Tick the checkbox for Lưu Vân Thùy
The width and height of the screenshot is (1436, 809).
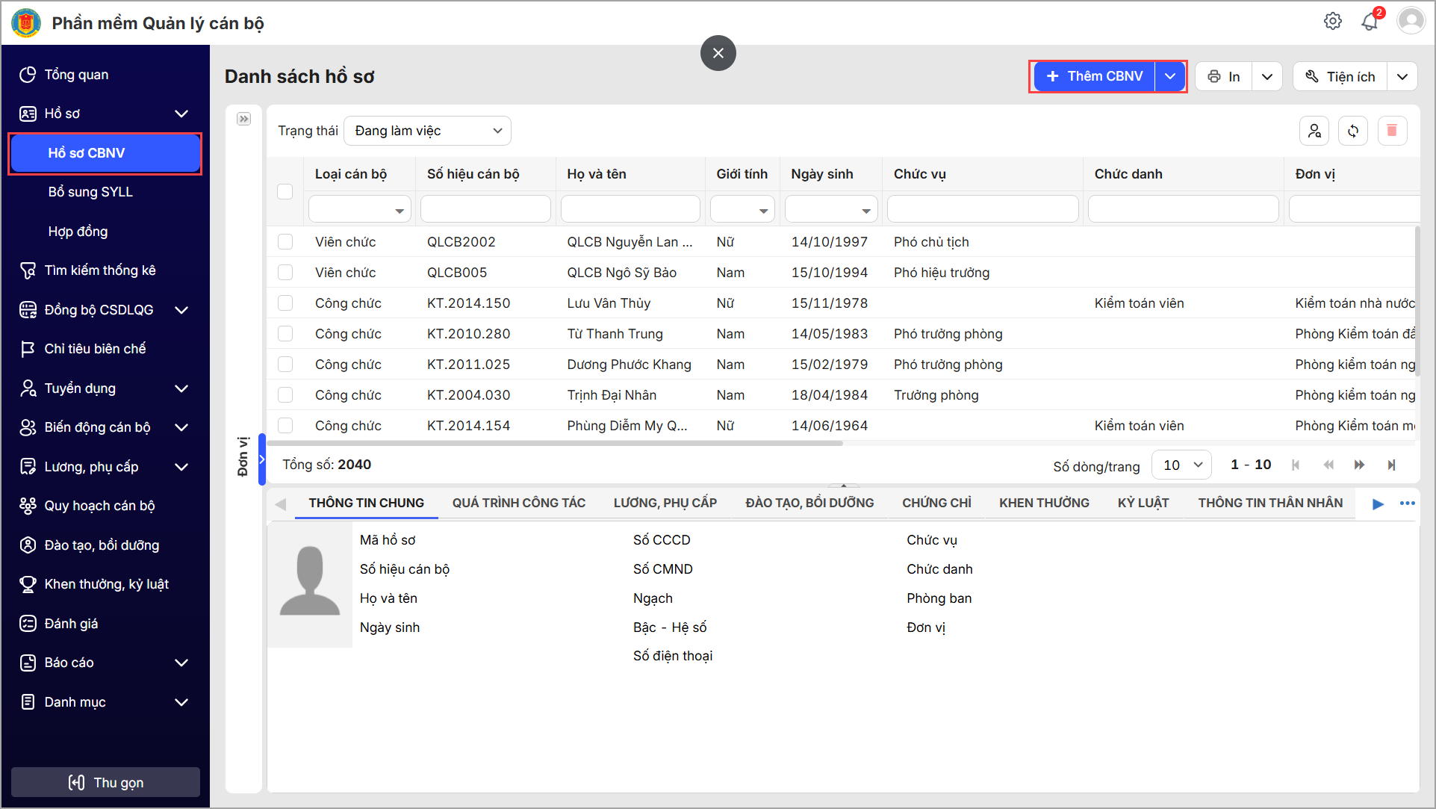coord(285,303)
